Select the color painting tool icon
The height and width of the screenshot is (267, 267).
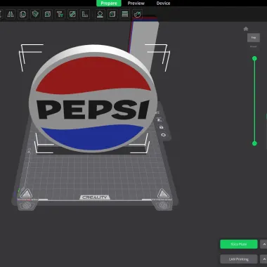[137, 14]
